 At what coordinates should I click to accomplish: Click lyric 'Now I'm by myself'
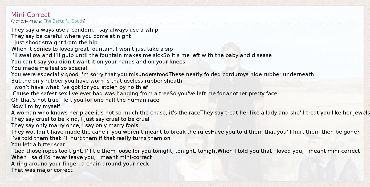tap(36, 106)
